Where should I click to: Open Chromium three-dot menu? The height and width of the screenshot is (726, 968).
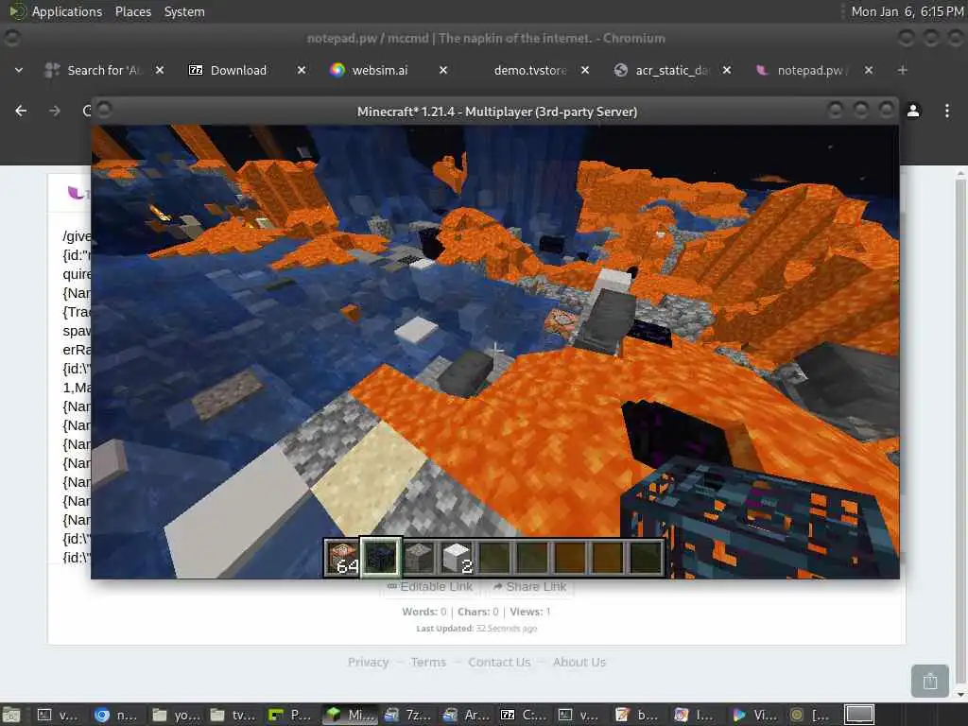pyautogui.click(x=947, y=111)
